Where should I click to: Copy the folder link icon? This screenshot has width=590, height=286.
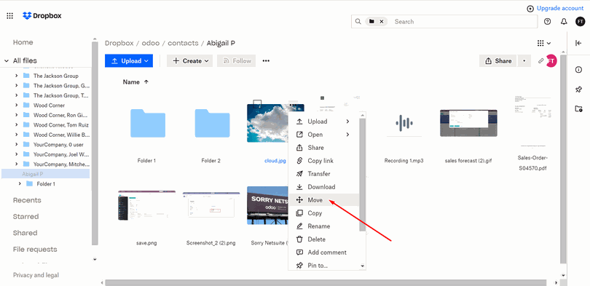(540, 61)
